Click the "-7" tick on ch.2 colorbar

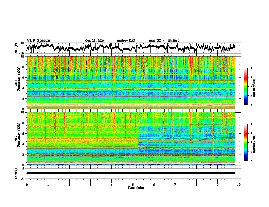click(x=250, y=161)
